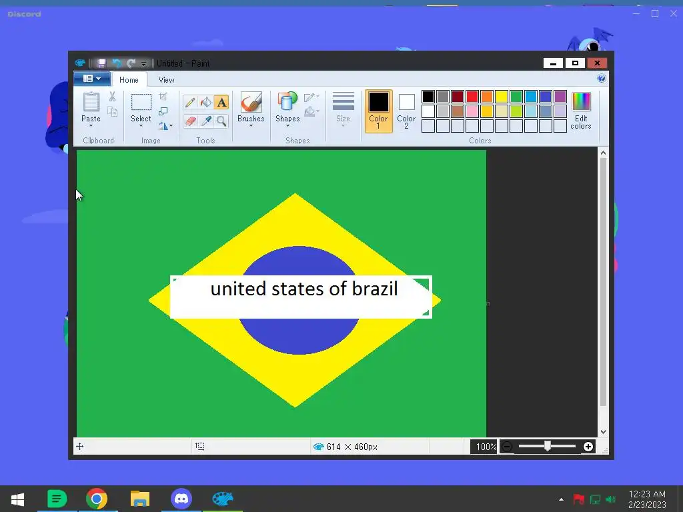Expand the Shapes dropdown arrow
Viewport: 683px width, 512px height.
click(287, 126)
